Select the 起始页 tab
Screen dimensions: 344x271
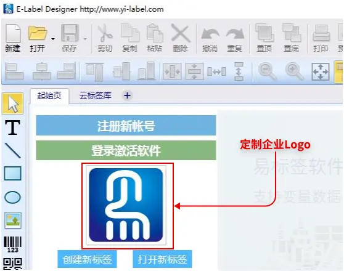(x=49, y=95)
